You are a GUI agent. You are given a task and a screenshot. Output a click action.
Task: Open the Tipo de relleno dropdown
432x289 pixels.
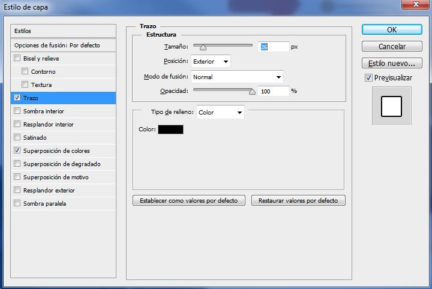click(220, 112)
